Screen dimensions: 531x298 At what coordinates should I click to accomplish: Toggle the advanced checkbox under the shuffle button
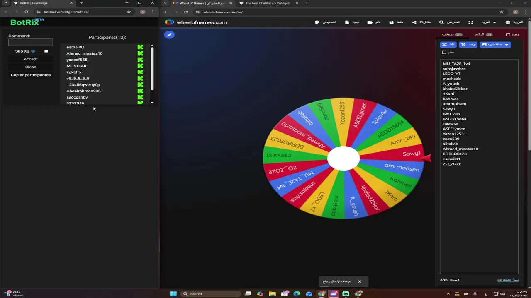[444, 53]
